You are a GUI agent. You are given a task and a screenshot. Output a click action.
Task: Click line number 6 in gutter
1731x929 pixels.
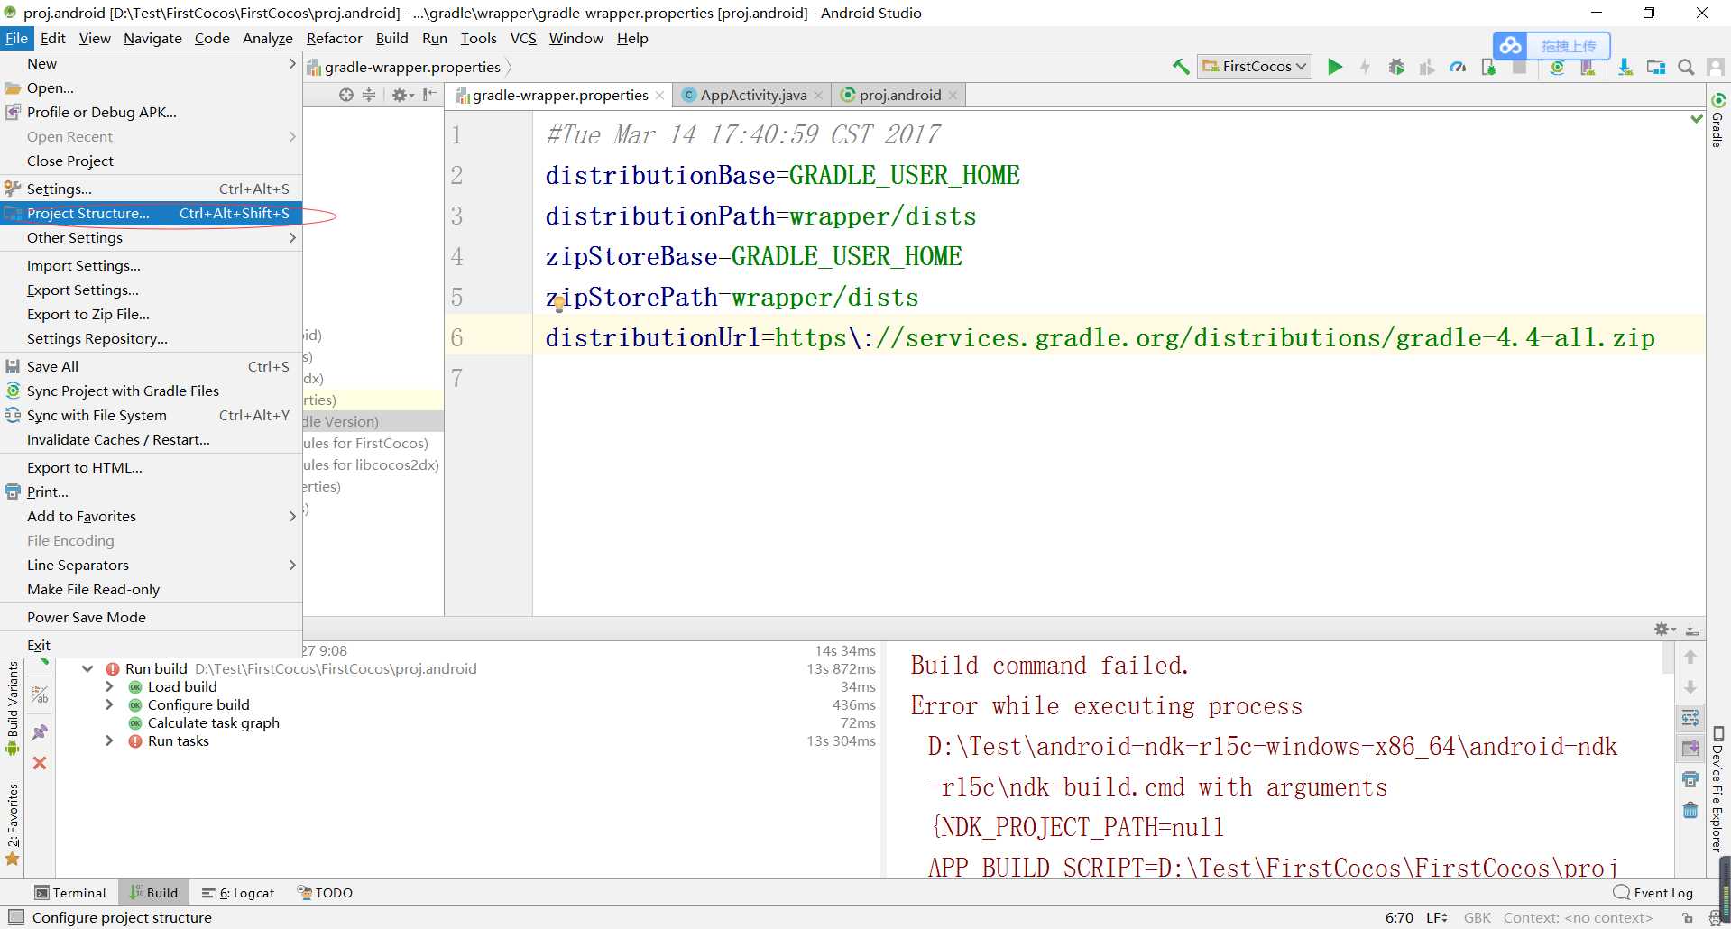tap(456, 337)
